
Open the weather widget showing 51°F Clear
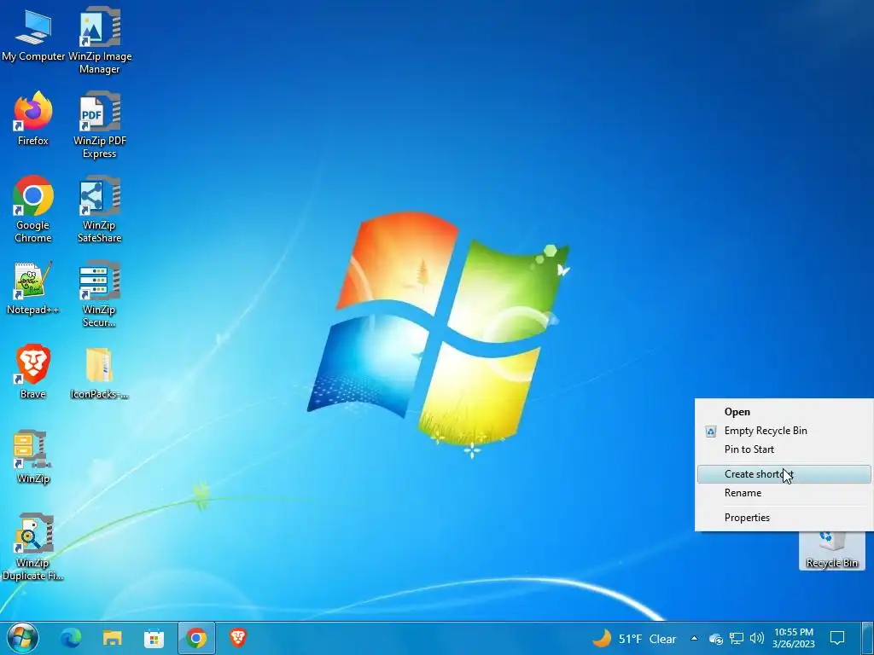634,639
